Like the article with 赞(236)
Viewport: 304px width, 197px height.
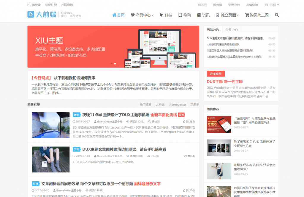(x=189, y=190)
